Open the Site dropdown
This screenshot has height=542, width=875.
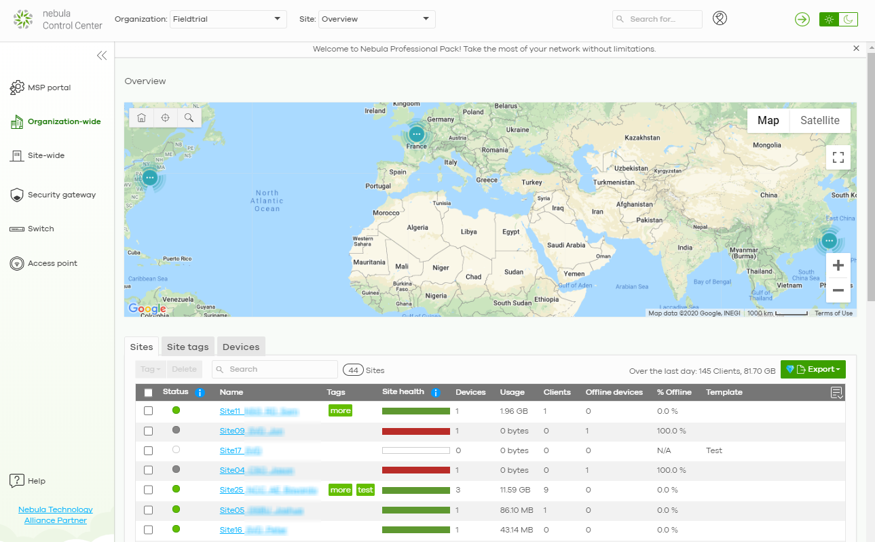point(377,19)
